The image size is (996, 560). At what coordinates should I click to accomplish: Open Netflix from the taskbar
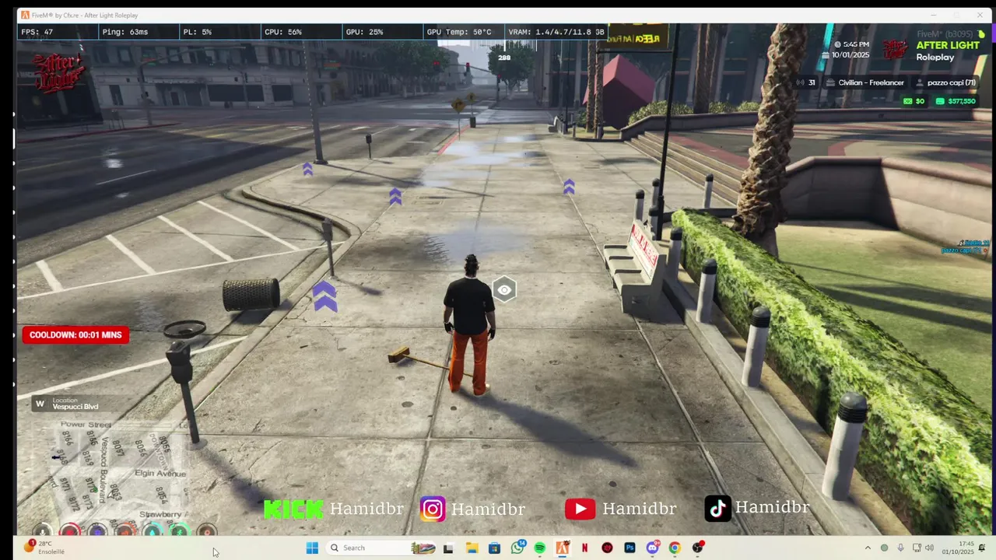pos(584,548)
